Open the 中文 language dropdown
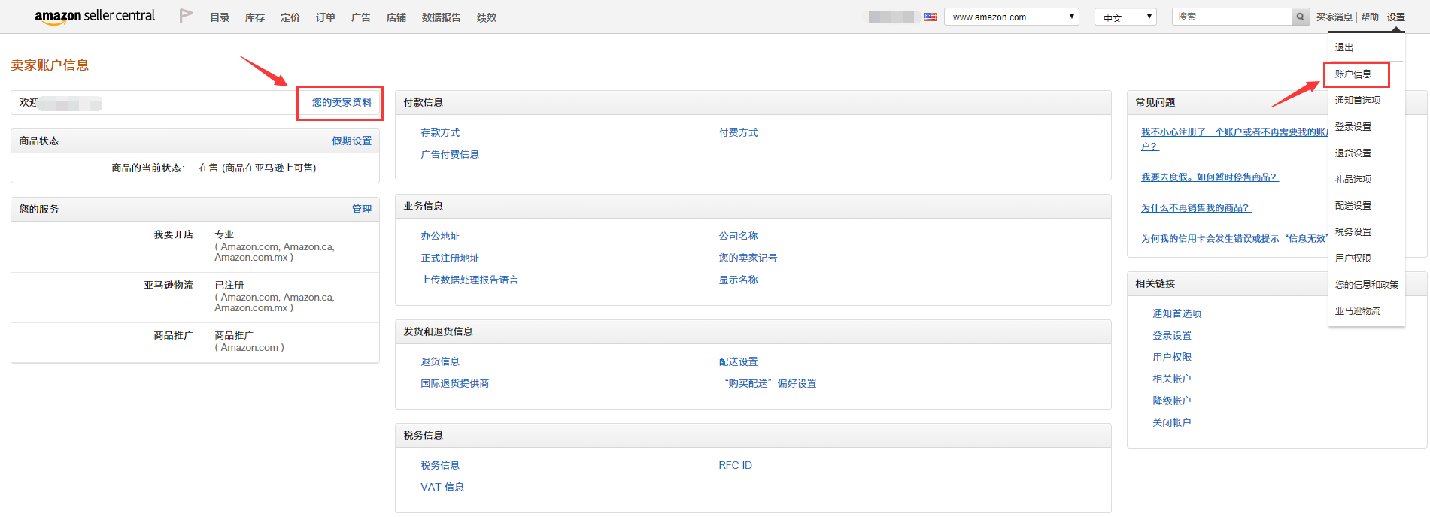The image size is (1430, 517). pyautogui.click(x=1125, y=17)
